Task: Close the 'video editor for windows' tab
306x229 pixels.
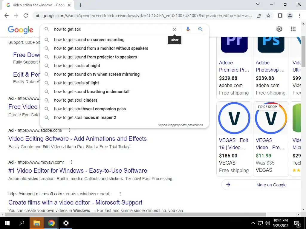Action: 69,5
